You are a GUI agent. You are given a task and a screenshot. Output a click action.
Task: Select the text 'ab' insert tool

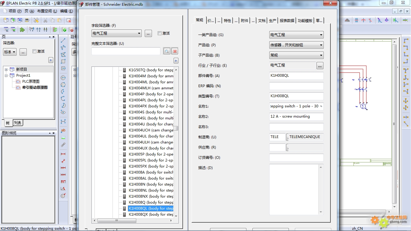point(63,131)
